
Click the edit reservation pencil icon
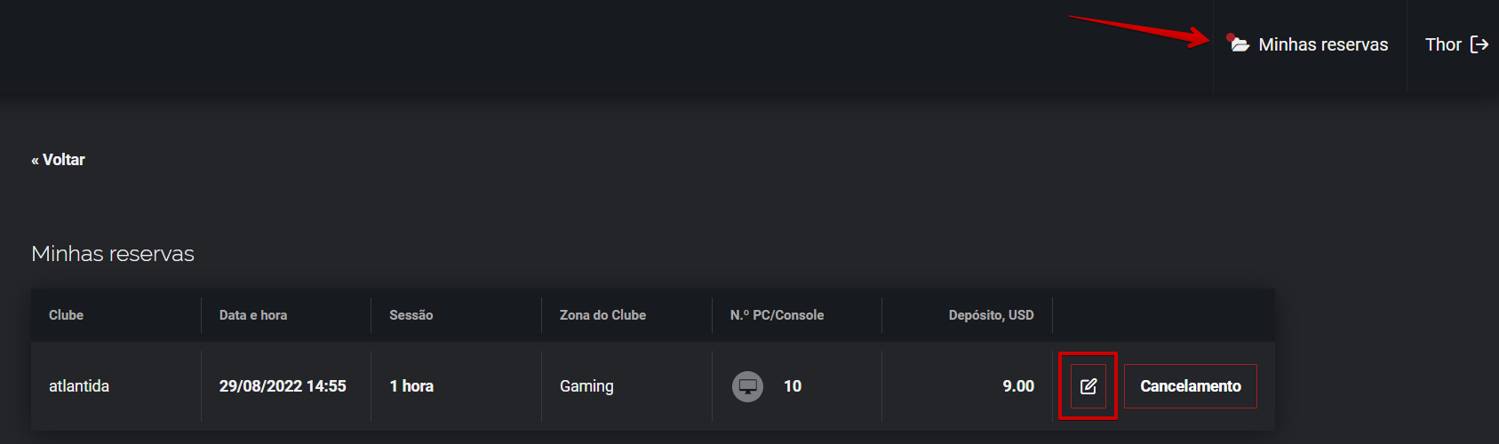1088,386
